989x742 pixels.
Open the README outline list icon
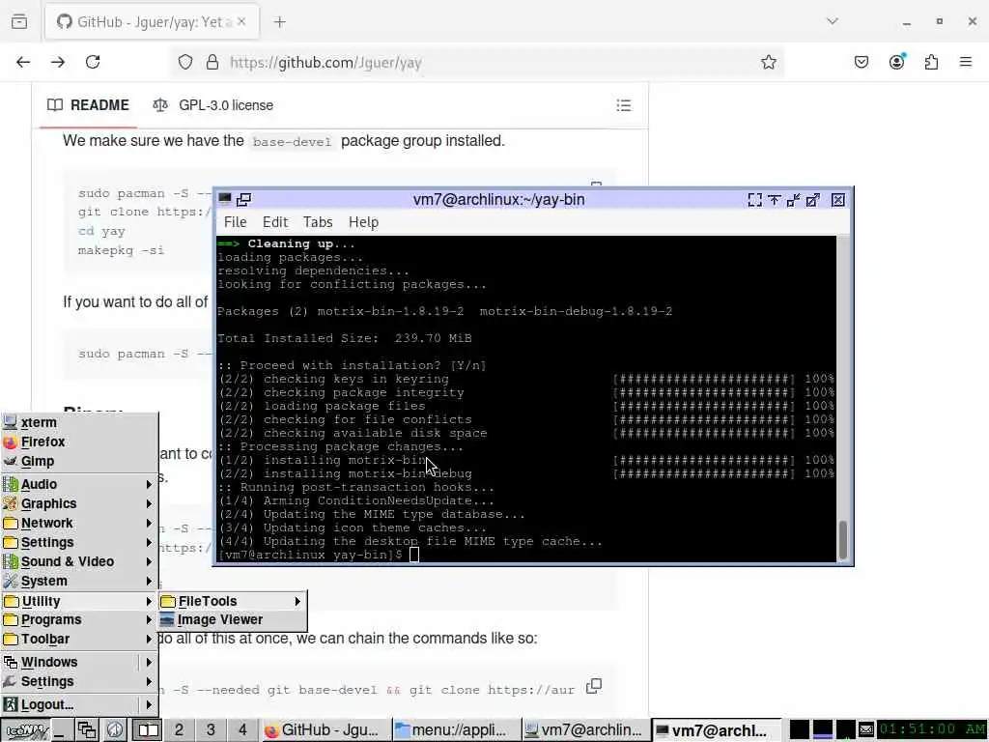(x=624, y=105)
